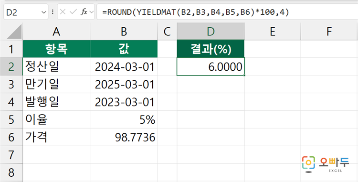Select row 7 header
Viewport: 358px width, 182px height.
coord(11,155)
